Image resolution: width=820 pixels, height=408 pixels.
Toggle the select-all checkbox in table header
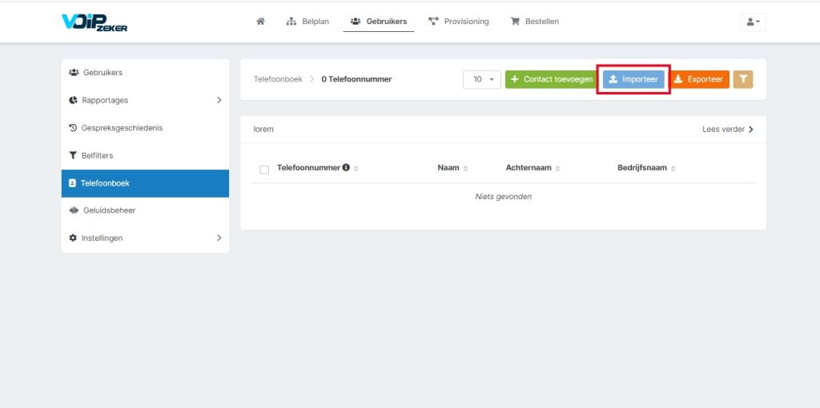coord(264,170)
